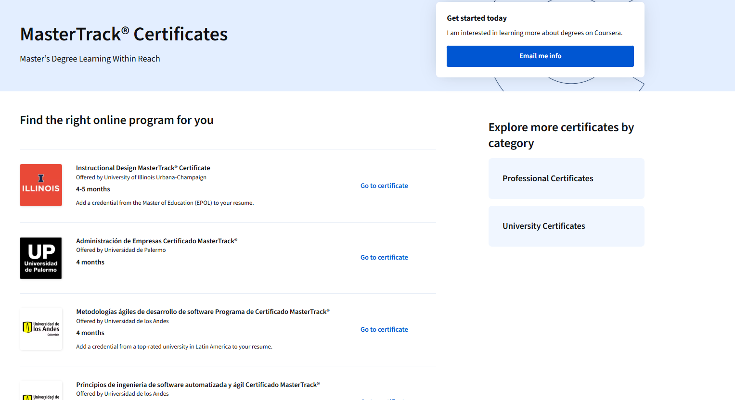This screenshot has height=400, width=735.
Task: Go to the Administración de Empresas certificate
Action: point(384,257)
